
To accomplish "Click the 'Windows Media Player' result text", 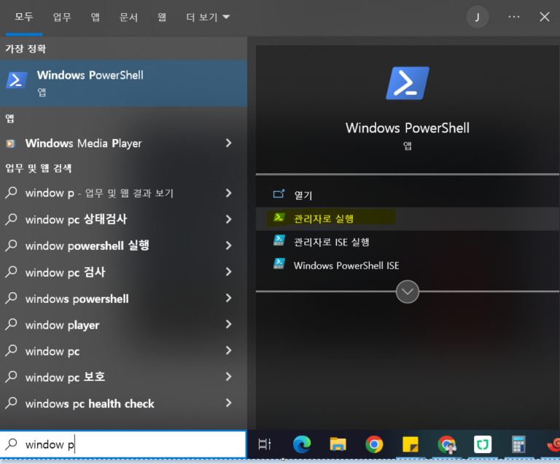I will 84,143.
